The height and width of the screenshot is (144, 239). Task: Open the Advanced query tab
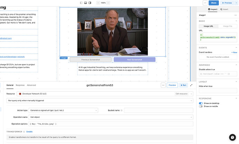click(x=32, y=85)
